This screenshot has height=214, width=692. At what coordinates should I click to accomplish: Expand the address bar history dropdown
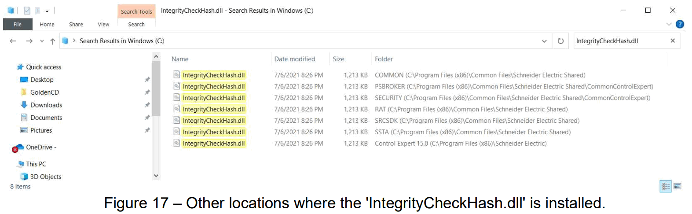(544, 41)
